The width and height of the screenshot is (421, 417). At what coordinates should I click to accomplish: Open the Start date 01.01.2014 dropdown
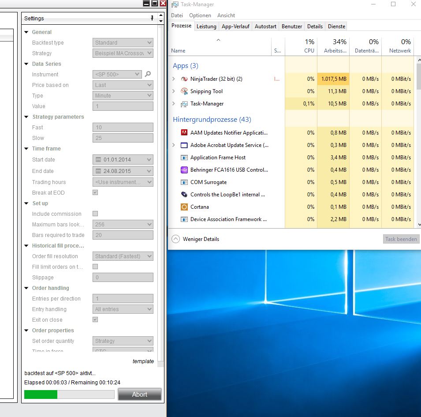(123, 159)
